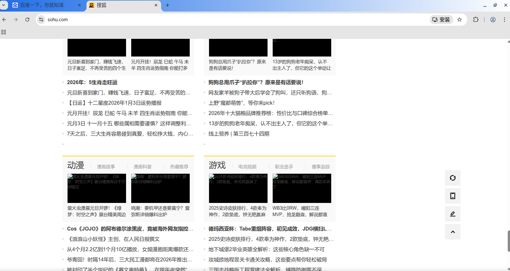Open 德玛西亚杯：Tabe重组阵容 headline
Image resolution: width=510 pixels, height=271 pixels.
coord(270,229)
